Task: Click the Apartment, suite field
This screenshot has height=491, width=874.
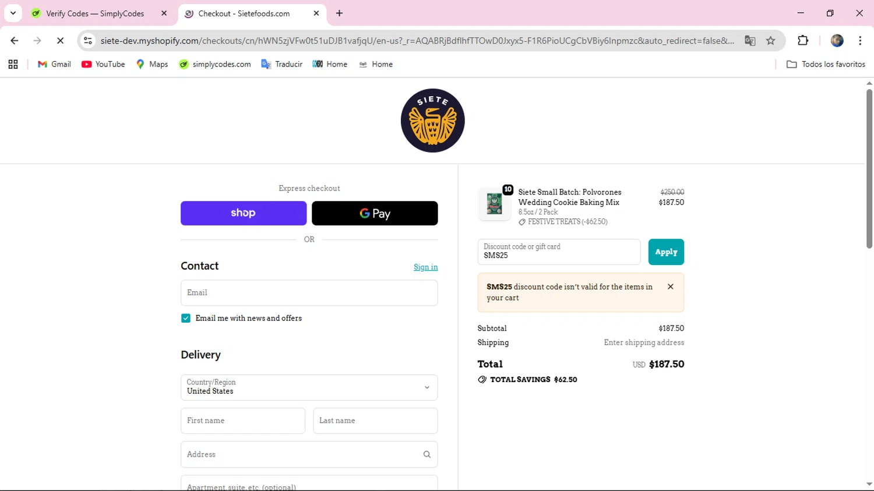Action: point(309,483)
